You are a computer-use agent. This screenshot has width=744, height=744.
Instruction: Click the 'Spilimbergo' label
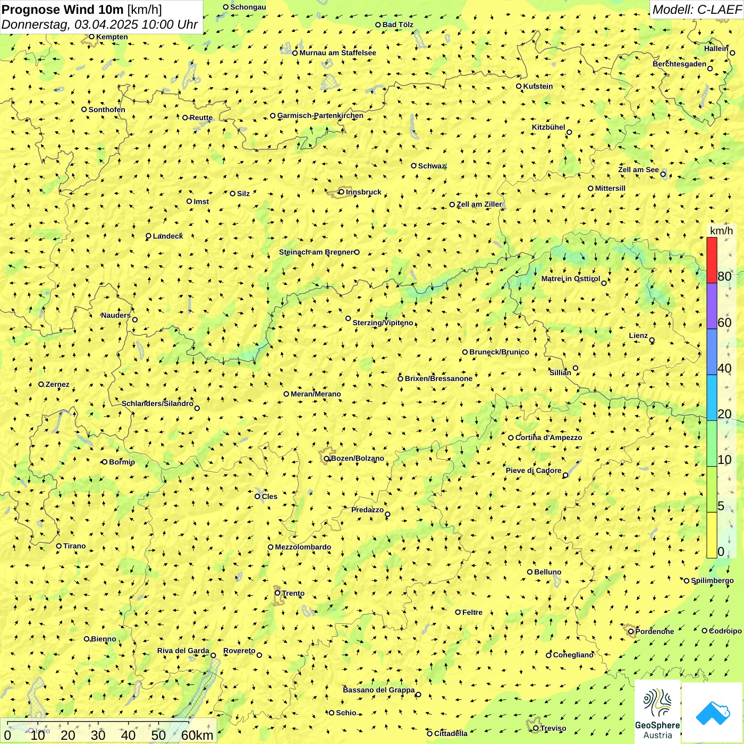(x=712, y=580)
